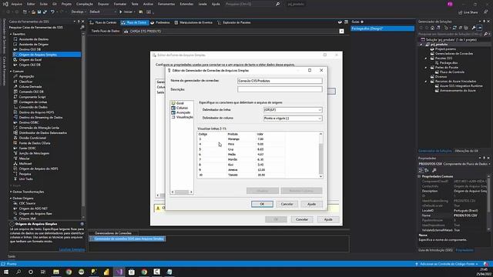Collapse Recursos do Azure Vinculados node

click(x=426, y=82)
